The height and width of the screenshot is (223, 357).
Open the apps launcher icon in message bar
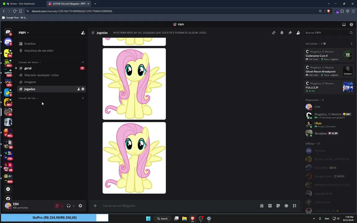(294, 206)
